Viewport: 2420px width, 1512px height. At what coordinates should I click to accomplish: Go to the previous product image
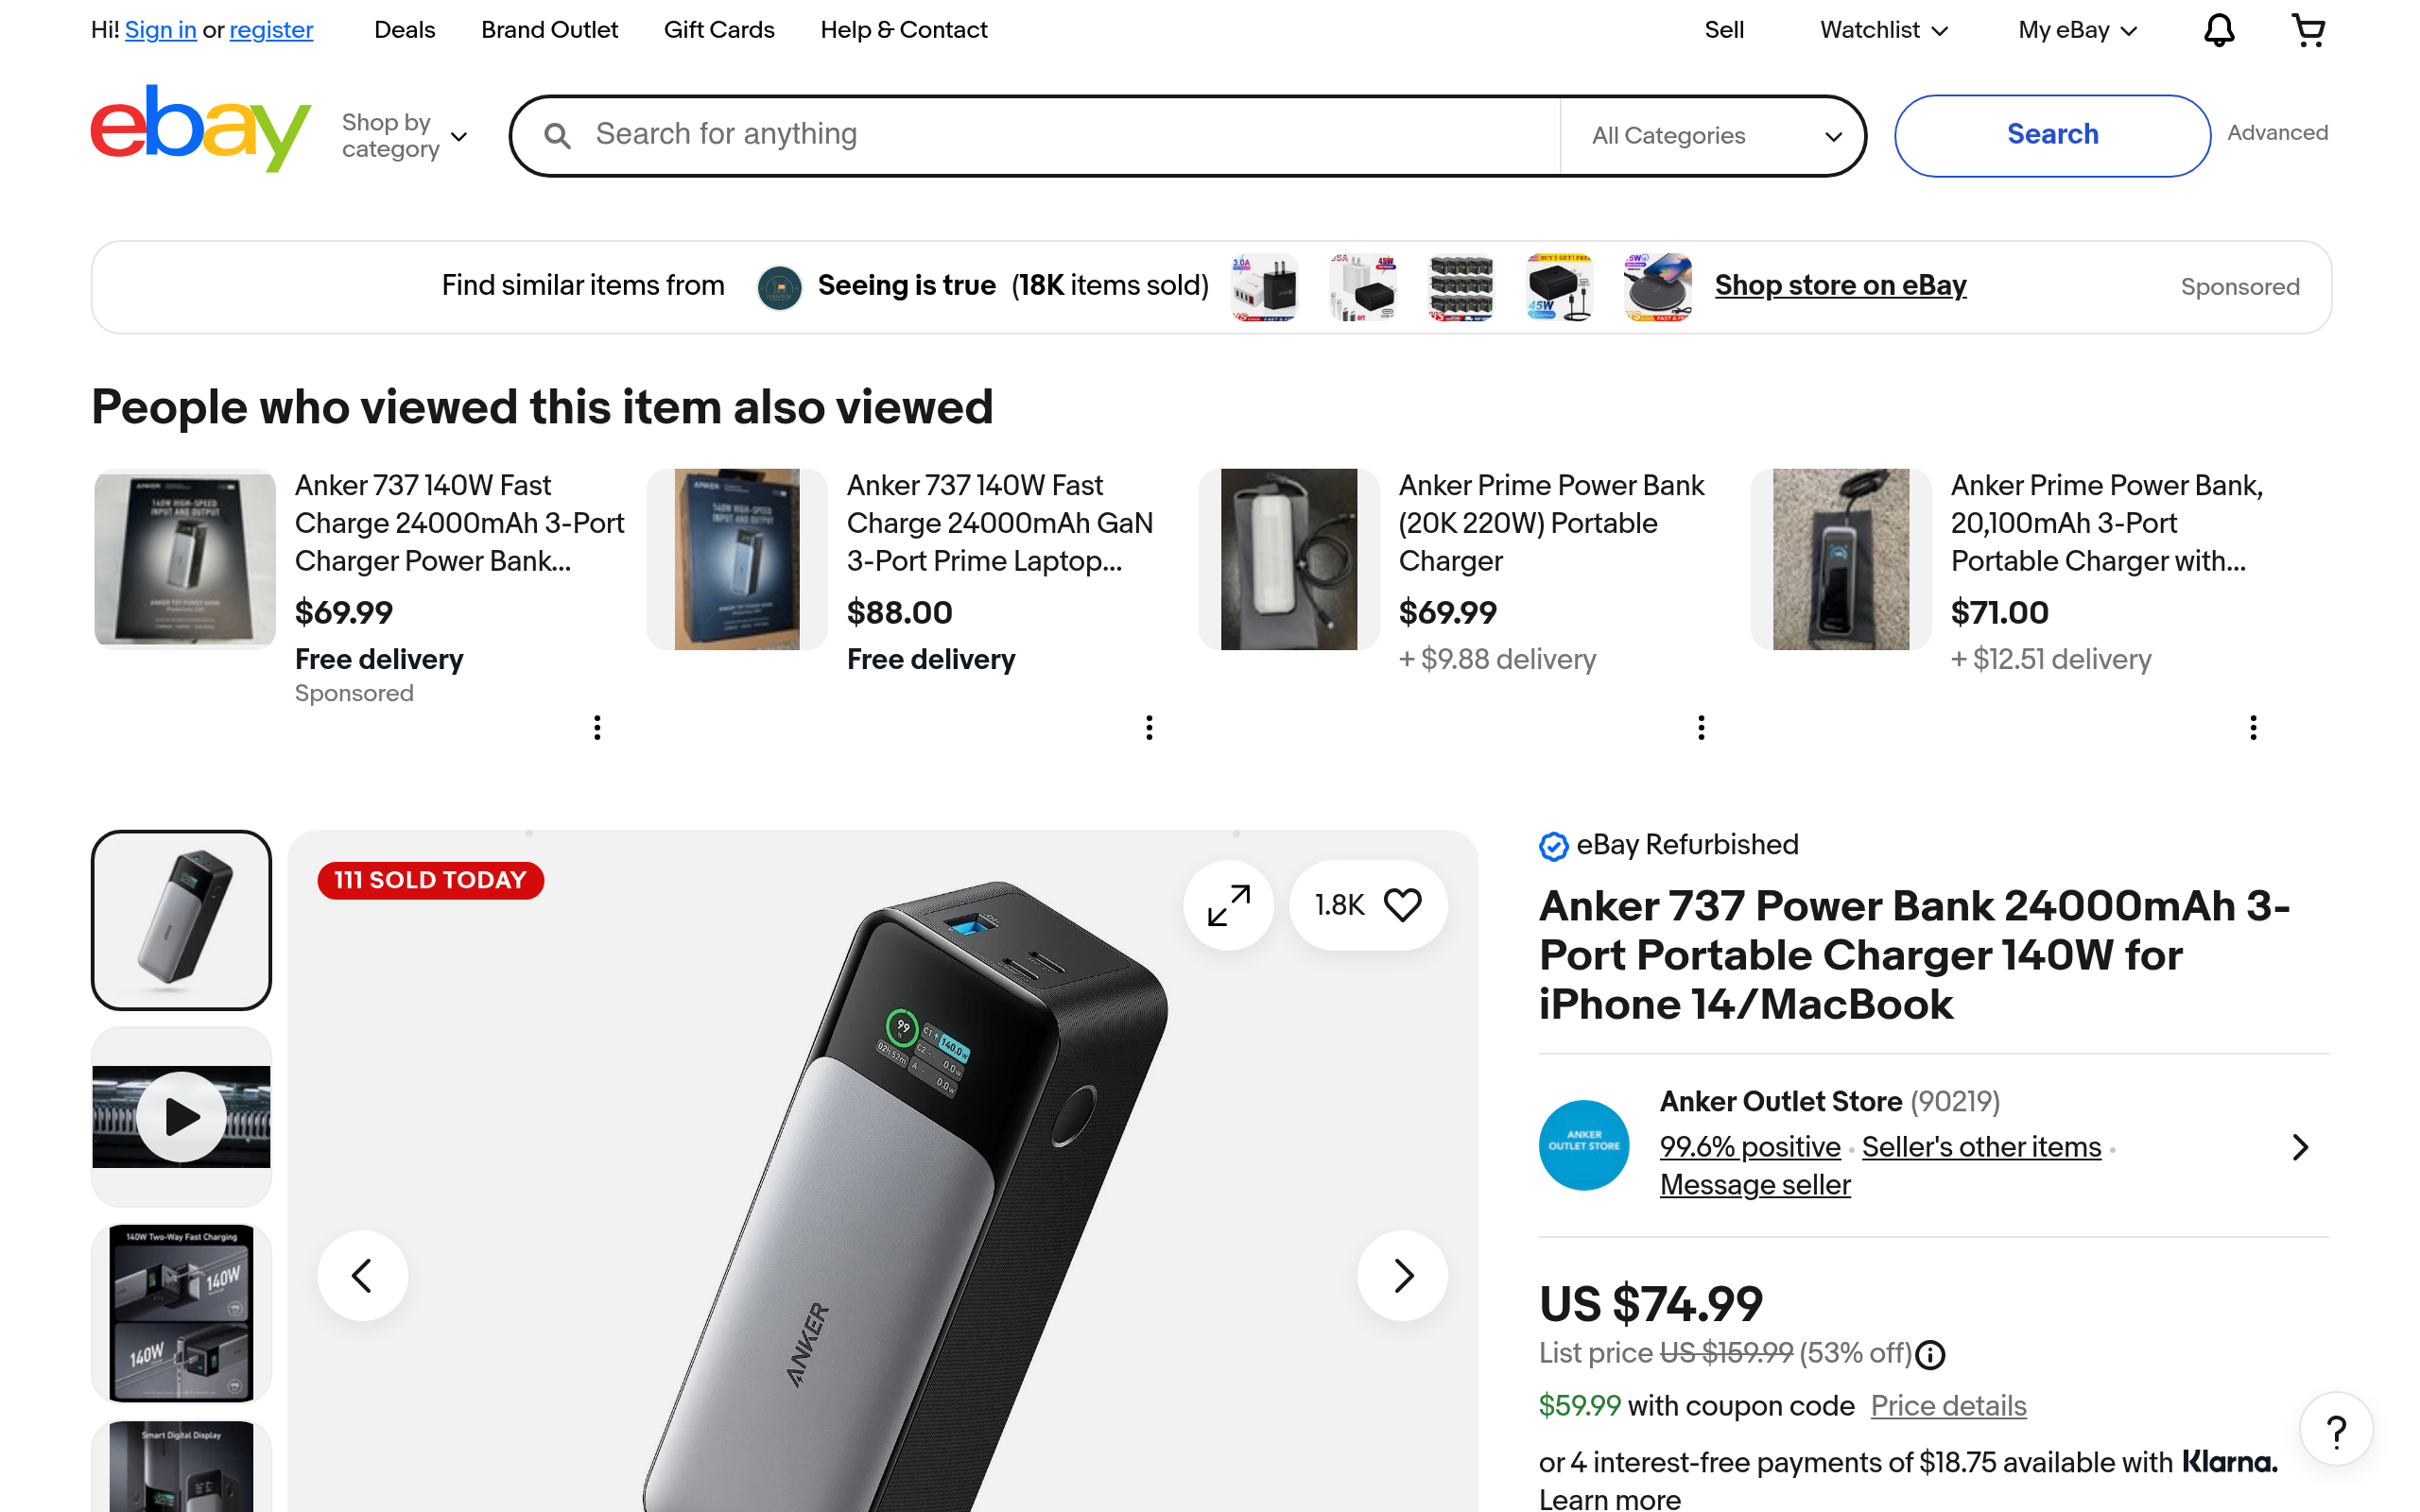tap(362, 1275)
